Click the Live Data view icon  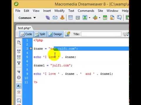[x=68, y=34]
